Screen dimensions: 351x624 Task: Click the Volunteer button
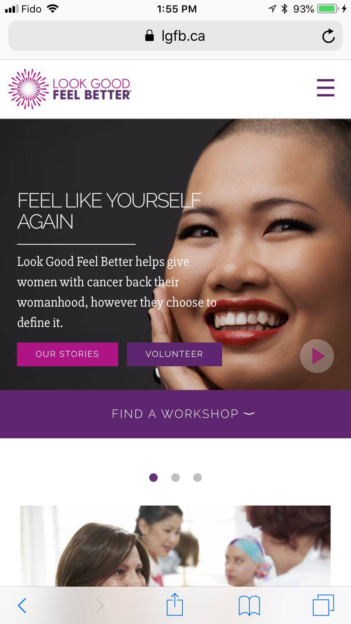pos(174,354)
